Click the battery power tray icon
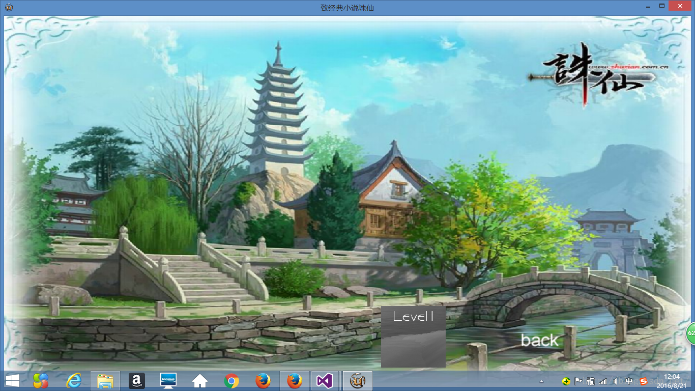 point(591,381)
